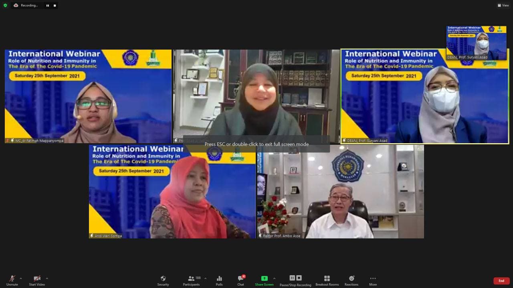Click the green Share Screen button
513x288 pixels.
click(264, 280)
